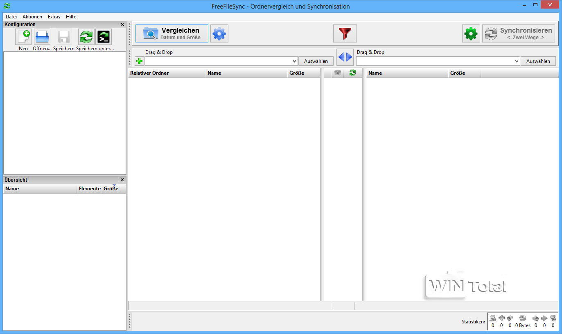Open the Datei menu
This screenshot has height=334, width=562.
[x=11, y=17]
